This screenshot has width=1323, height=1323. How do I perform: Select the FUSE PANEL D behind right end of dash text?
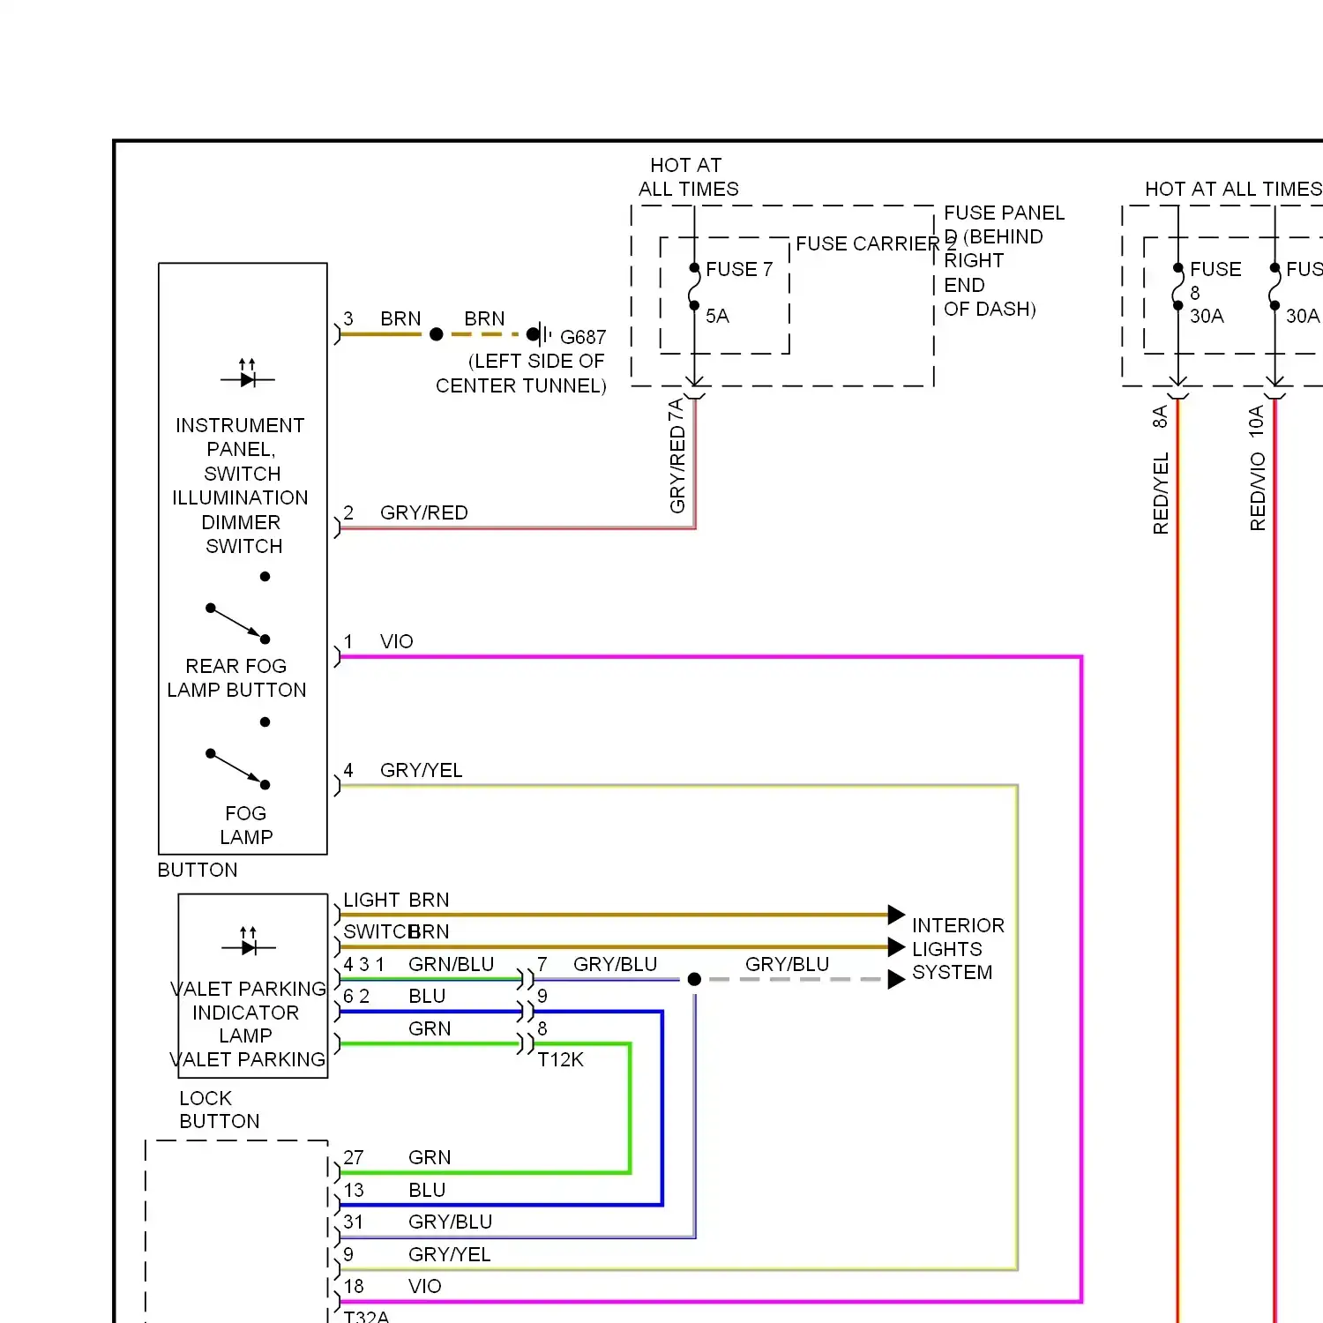pyautogui.click(x=1005, y=261)
